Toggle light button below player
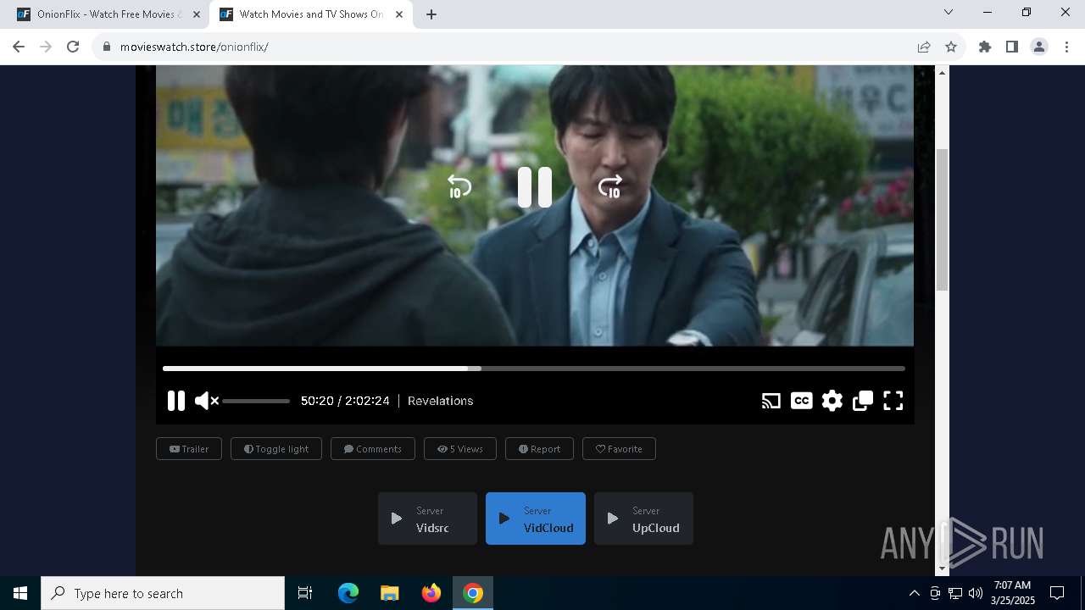1085x610 pixels. (x=276, y=449)
